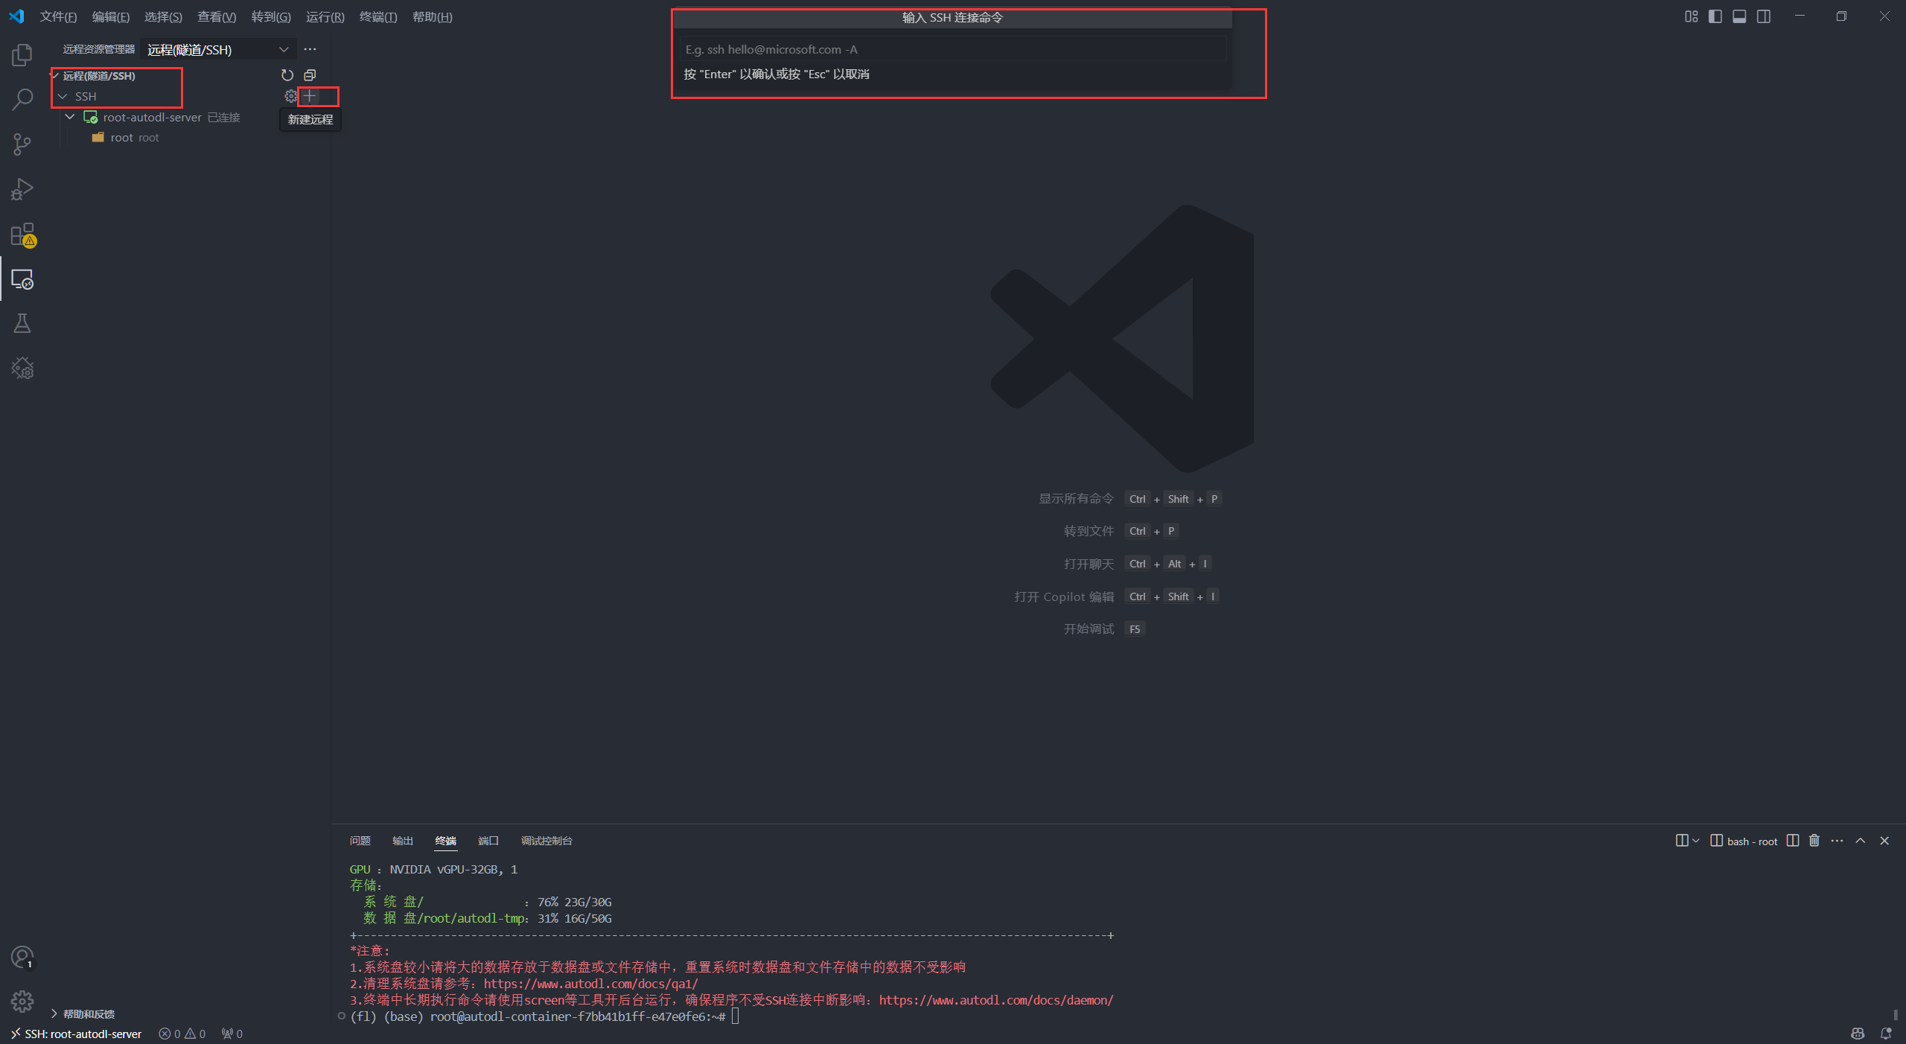The width and height of the screenshot is (1906, 1044).
Task: Open the autodl.com/docs/daemon link in terminal
Action: (995, 1000)
